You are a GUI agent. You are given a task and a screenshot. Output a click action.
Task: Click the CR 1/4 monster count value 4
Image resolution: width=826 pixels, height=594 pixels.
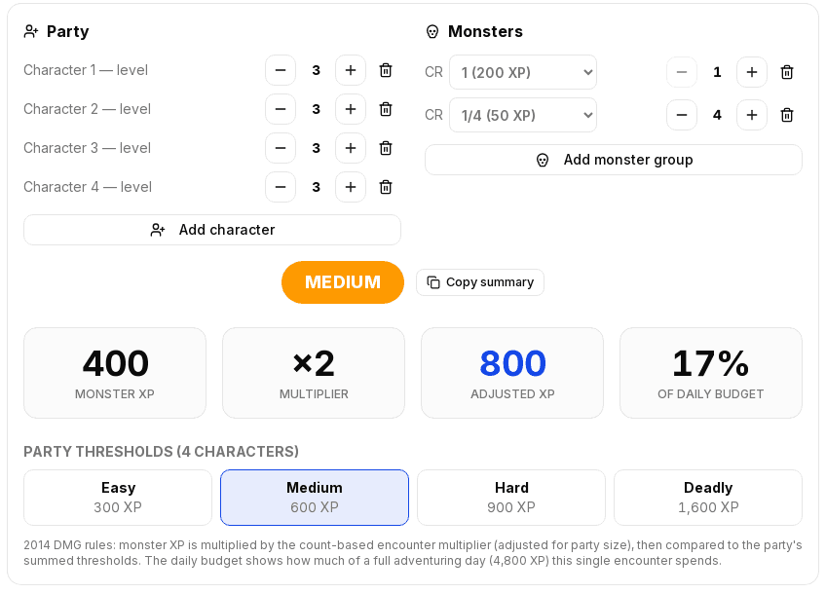tap(717, 115)
